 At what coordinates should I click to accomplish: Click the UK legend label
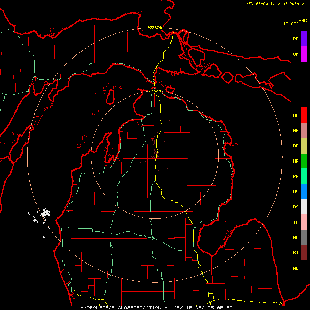(x=296, y=54)
